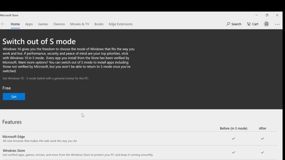Click the Before (in S mode) column header

(x=233, y=128)
